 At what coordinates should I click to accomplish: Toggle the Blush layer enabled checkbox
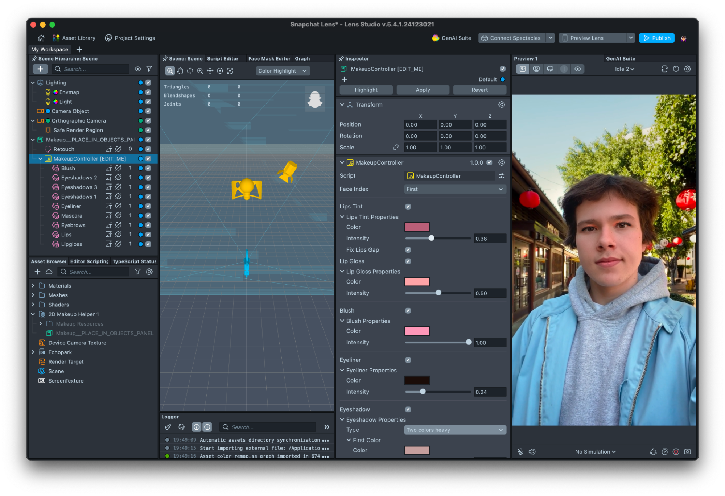pyautogui.click(x=148, y=168)
